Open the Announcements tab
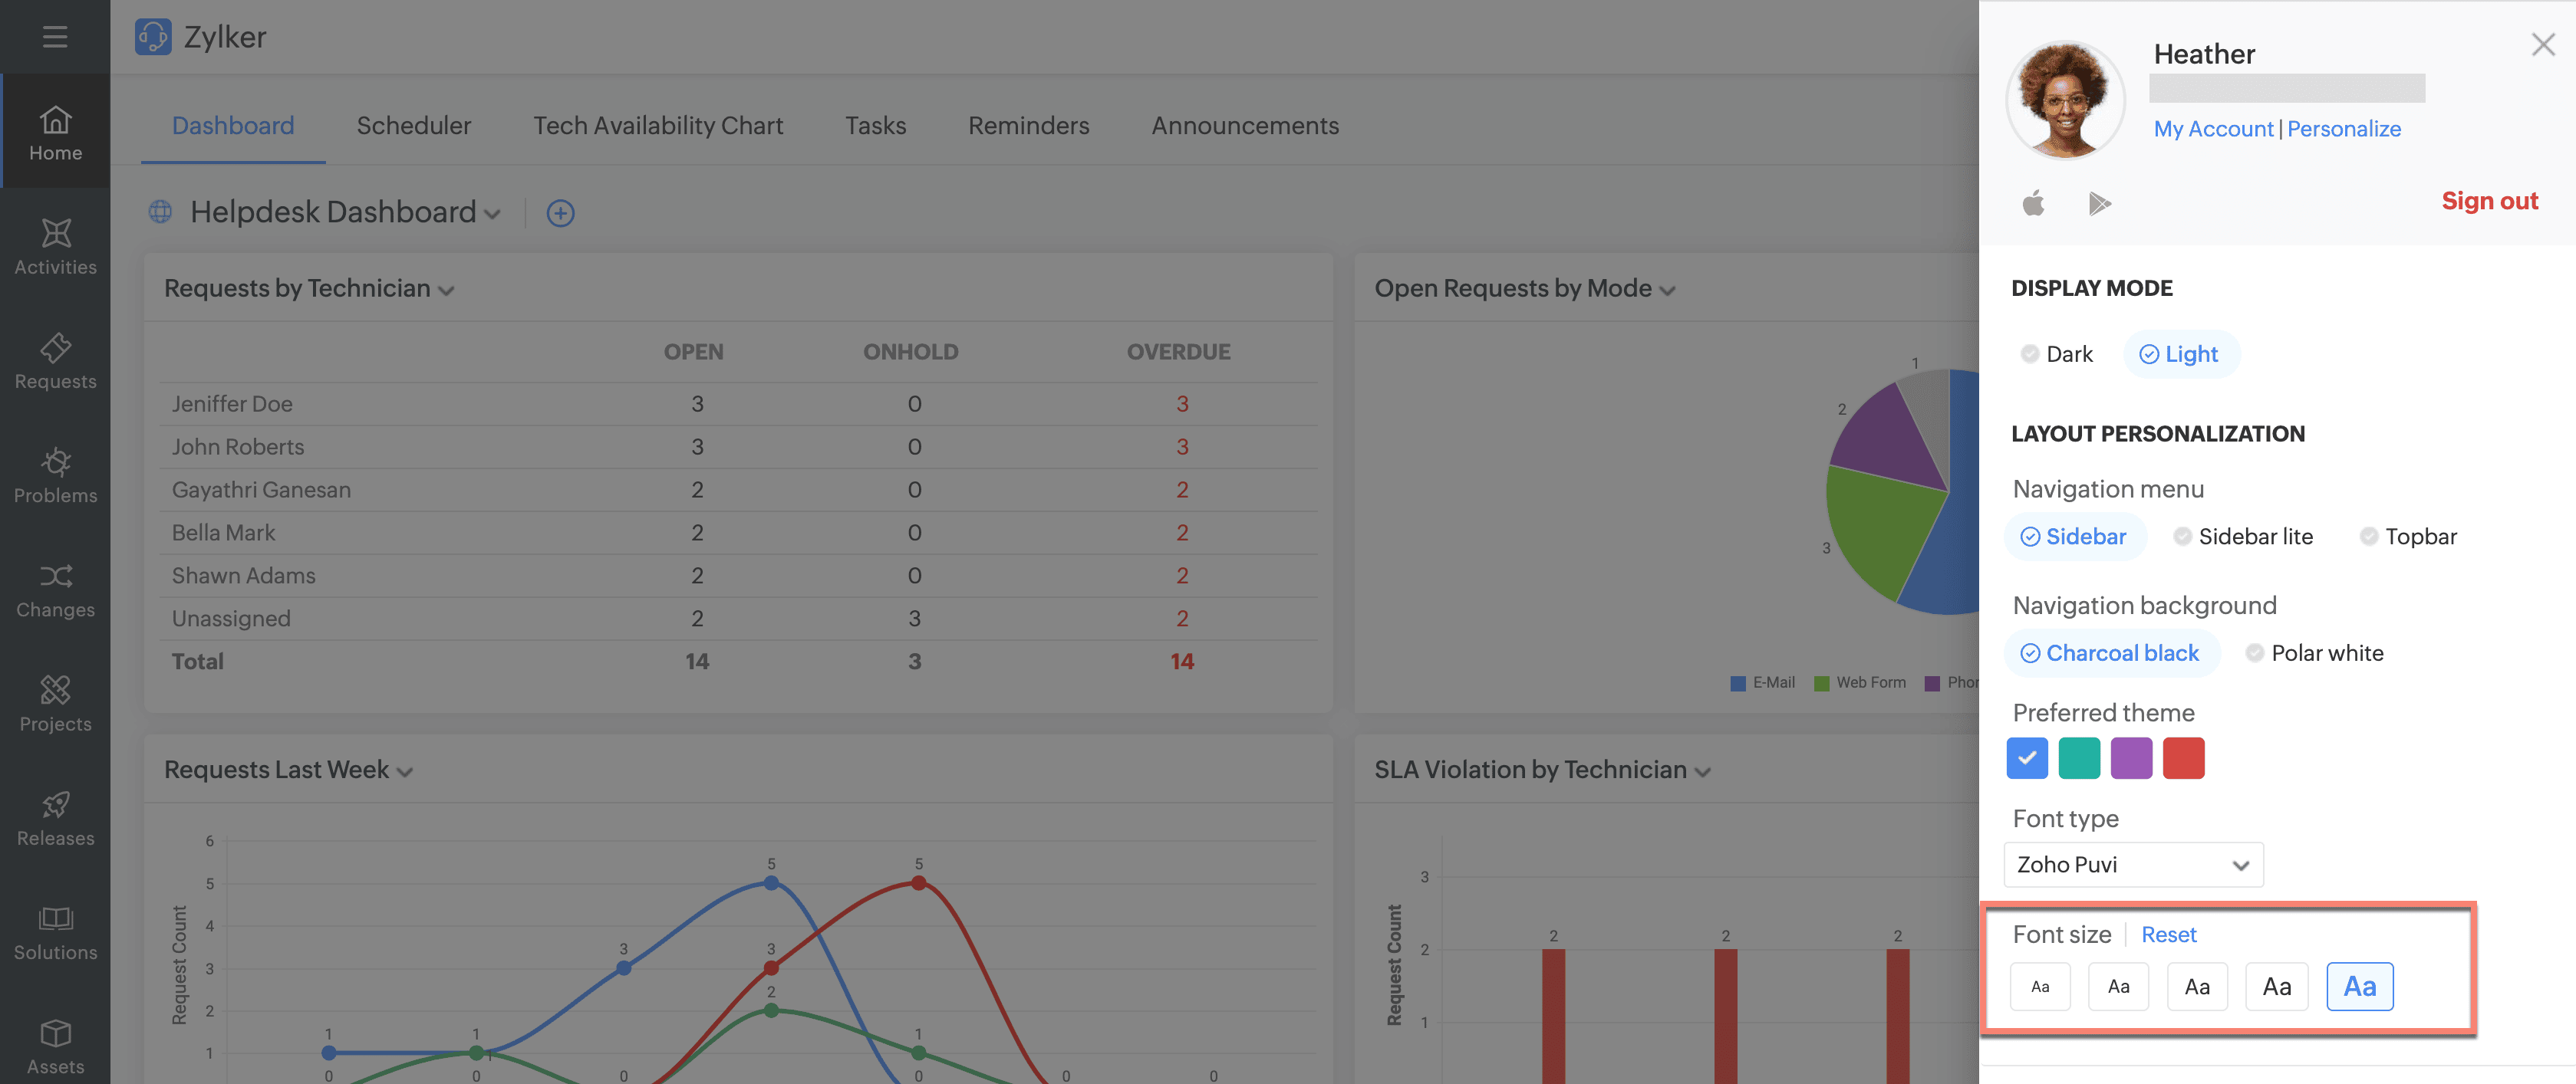The image size is (2576, 1084). (1244, 126)
